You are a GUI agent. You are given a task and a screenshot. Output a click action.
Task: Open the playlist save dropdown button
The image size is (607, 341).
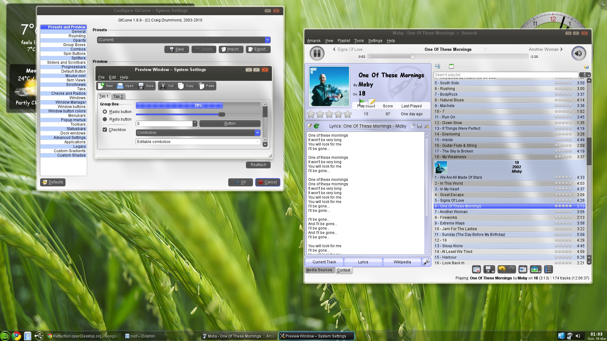click(x=489, y=269)
